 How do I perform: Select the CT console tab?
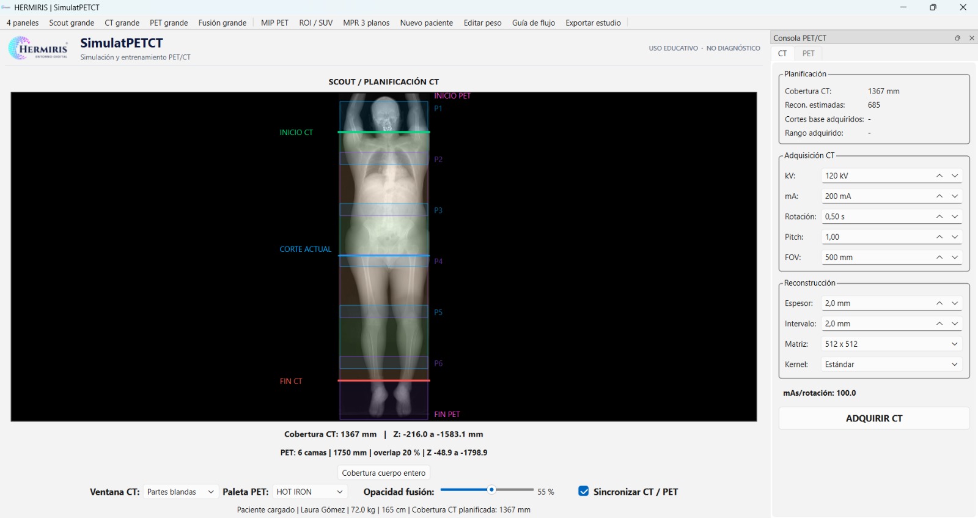[x=782, y=53]
